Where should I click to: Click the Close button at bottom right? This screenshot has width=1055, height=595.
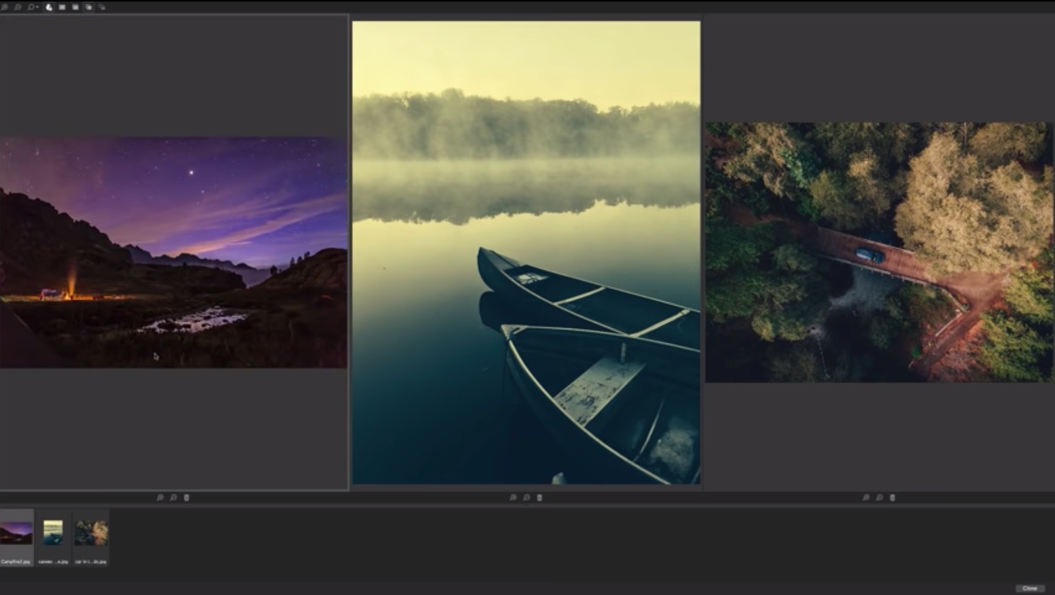point(1030,588)
